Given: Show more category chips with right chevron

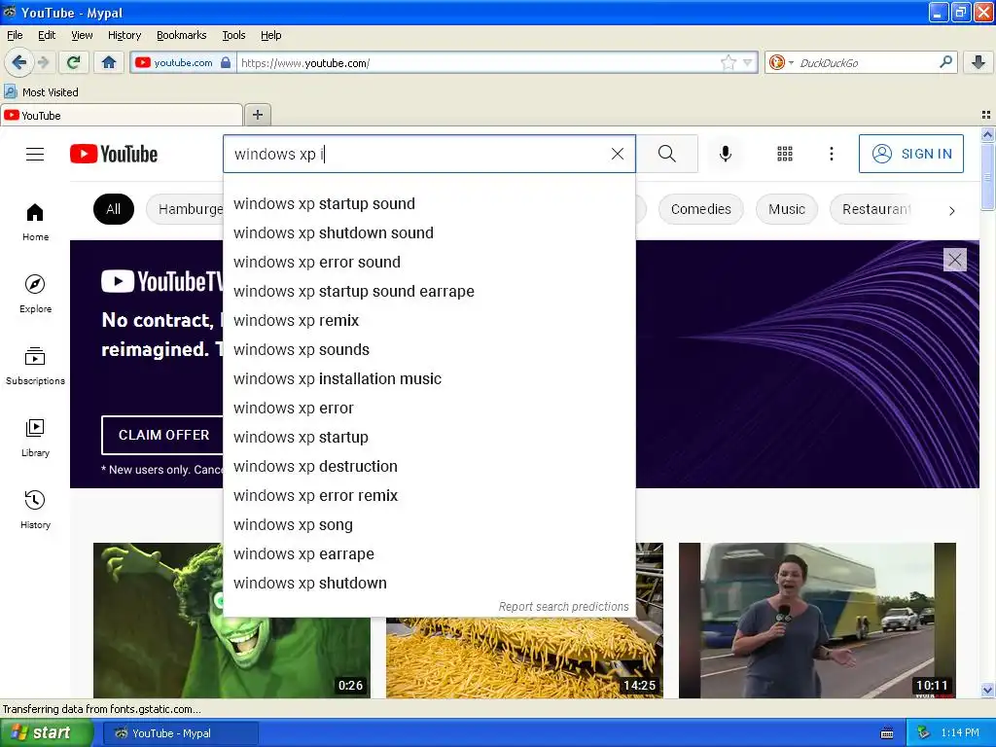Looking at the screenshot, I should (951, 210).
